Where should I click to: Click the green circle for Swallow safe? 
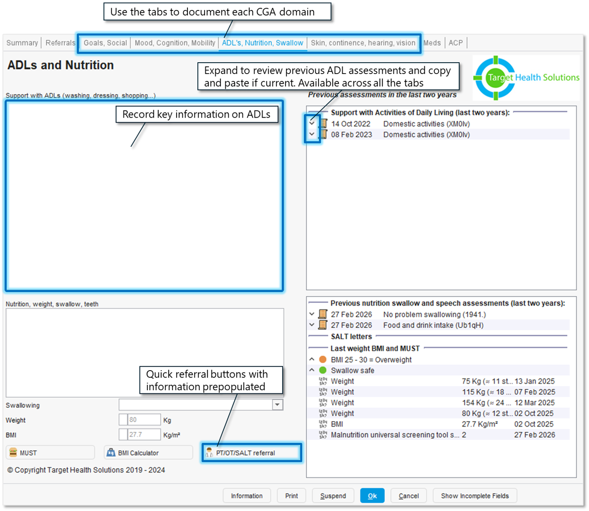pyautogui.click(x=323, y=370)
